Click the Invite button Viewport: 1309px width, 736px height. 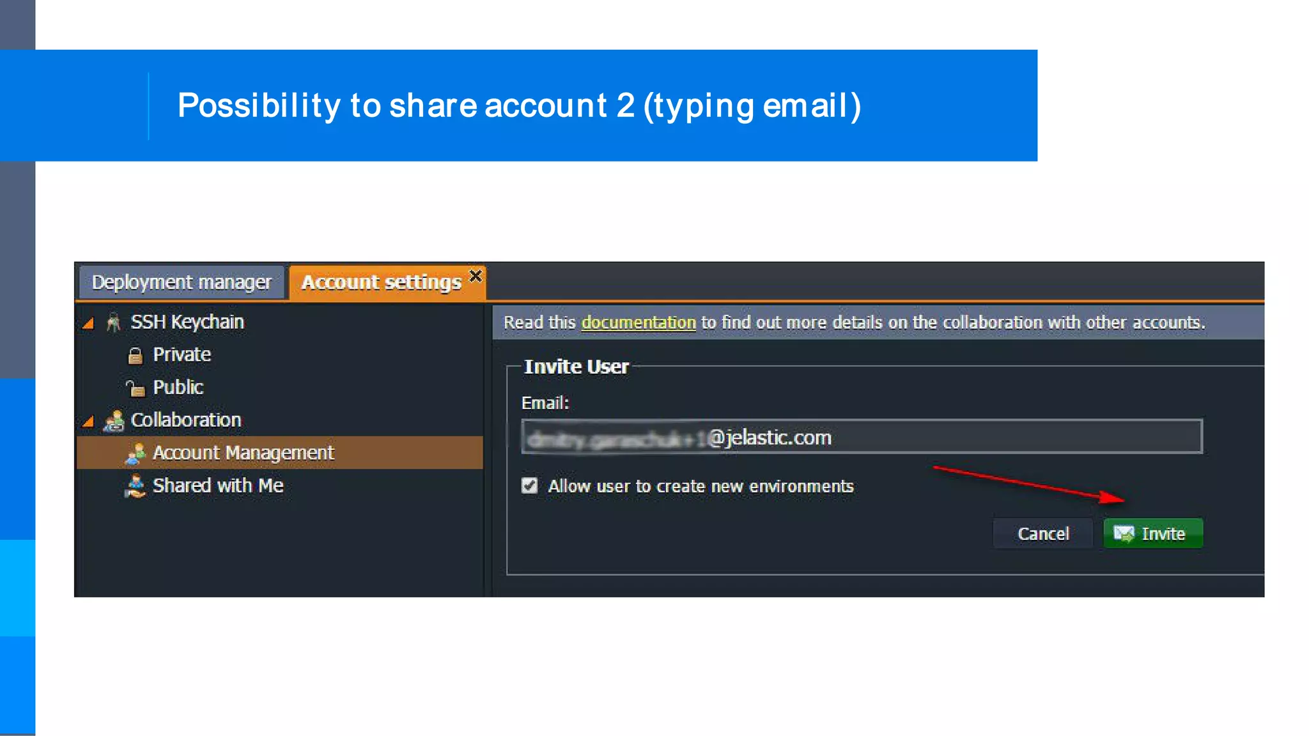[x=1153, y=533]
